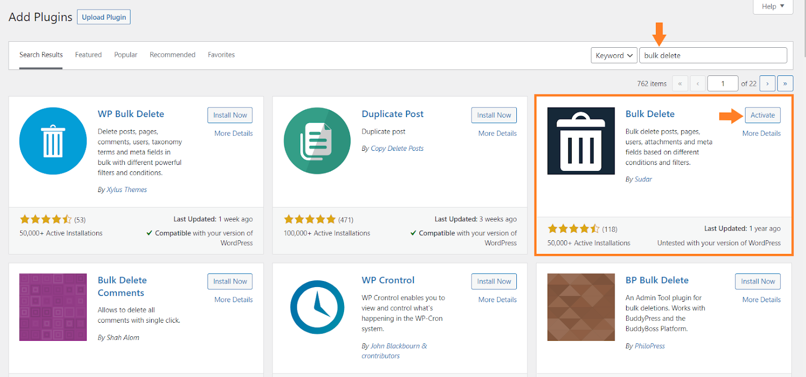Viewport: 806px width, 377px height.
Task: Visit author Shah Alom link
Action: coord(123,338)
